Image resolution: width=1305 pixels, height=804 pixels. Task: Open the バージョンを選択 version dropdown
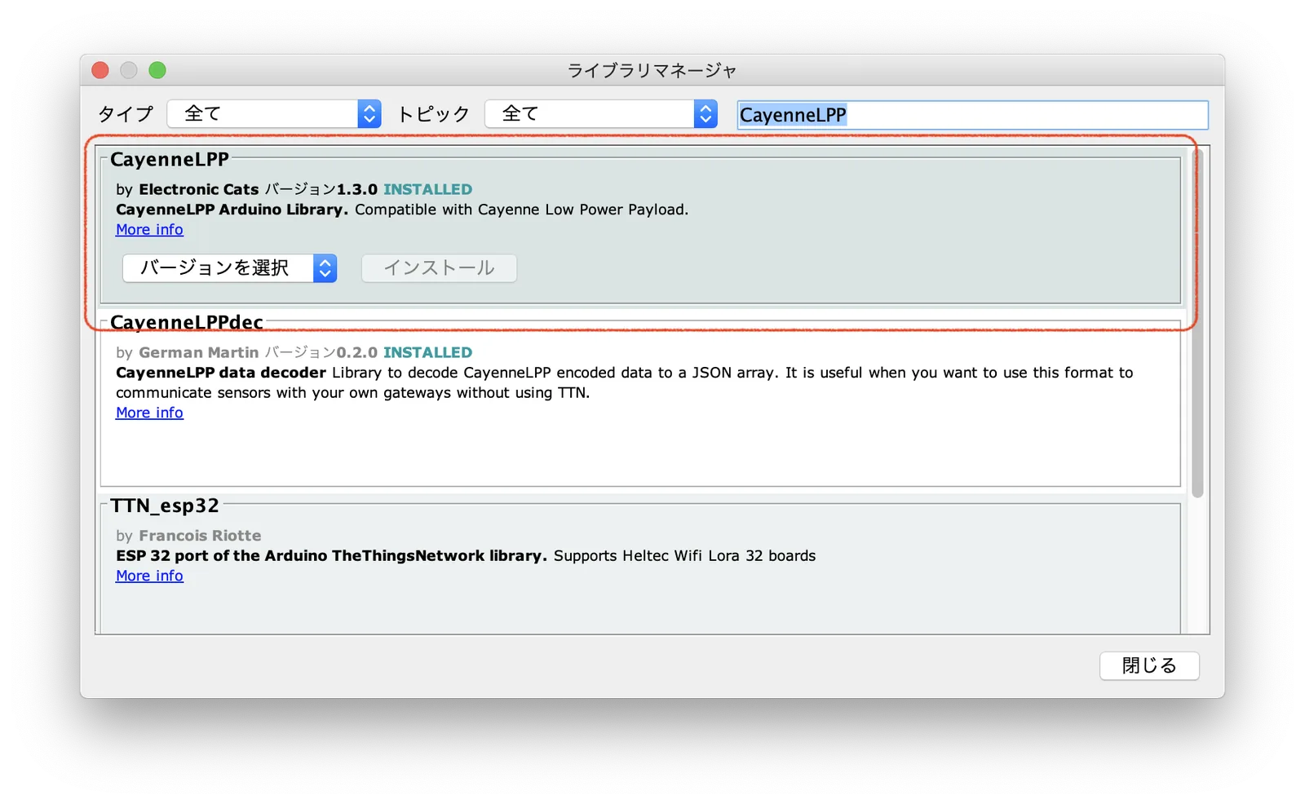click(x=229, y=268)
